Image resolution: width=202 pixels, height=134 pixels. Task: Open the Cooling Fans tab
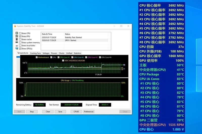(35, 53)
